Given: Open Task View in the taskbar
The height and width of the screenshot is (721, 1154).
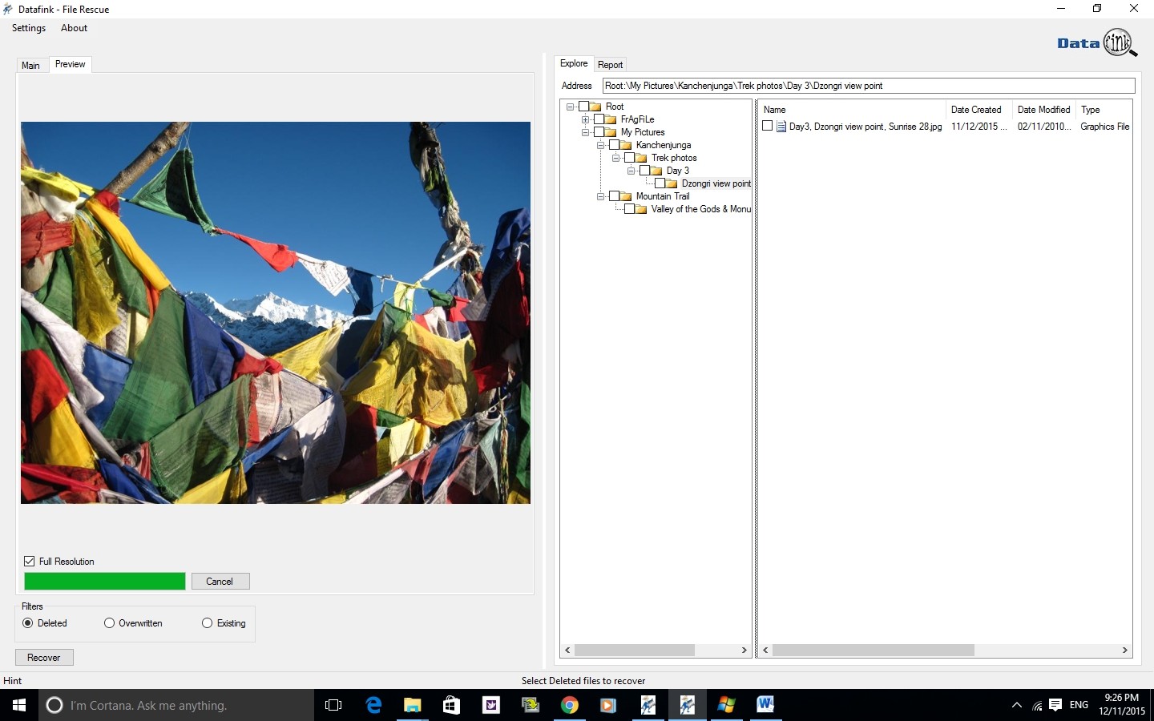Looking at the screenshot, I should point(333,705).
